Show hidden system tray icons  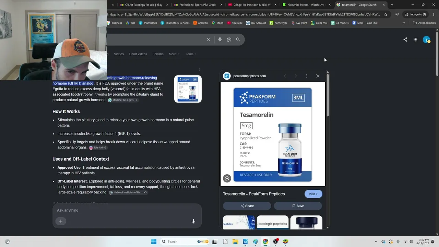[376, 242]
